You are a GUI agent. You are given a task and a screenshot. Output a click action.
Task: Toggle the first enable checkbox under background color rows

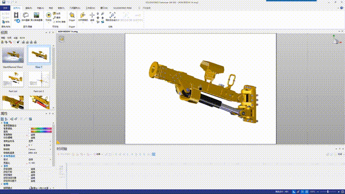click(30, 135)
